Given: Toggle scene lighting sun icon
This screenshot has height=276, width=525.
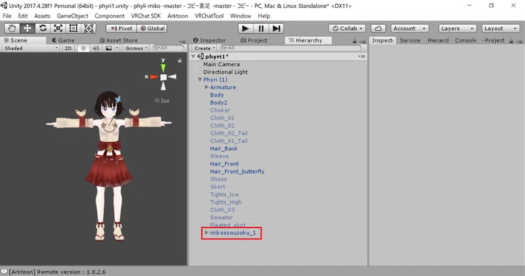Looking at the screenshot, I should [83, 48].
